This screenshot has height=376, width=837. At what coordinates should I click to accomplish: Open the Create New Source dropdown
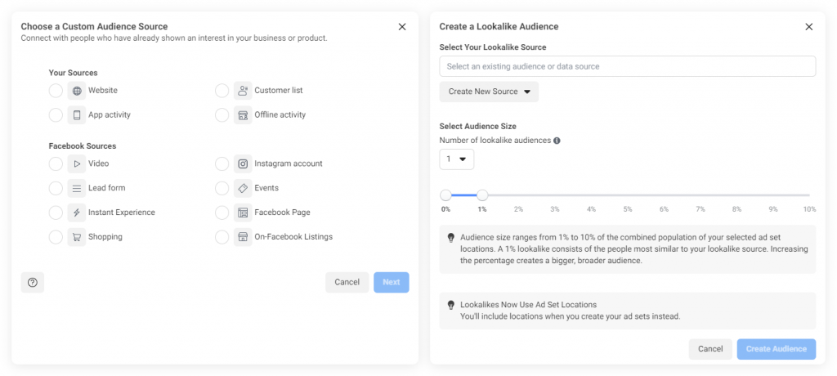tap(489, 92)
